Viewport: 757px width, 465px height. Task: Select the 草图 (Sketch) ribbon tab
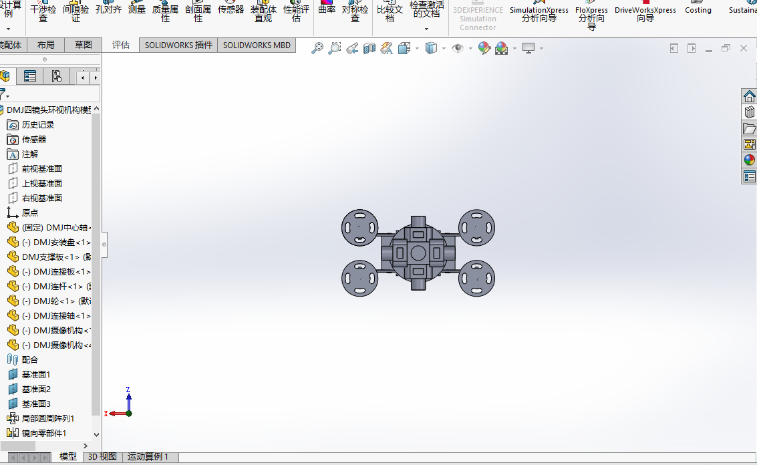(x=83, y=45)
